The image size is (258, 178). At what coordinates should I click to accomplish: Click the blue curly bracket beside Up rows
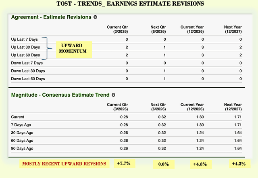click(47, 48)
